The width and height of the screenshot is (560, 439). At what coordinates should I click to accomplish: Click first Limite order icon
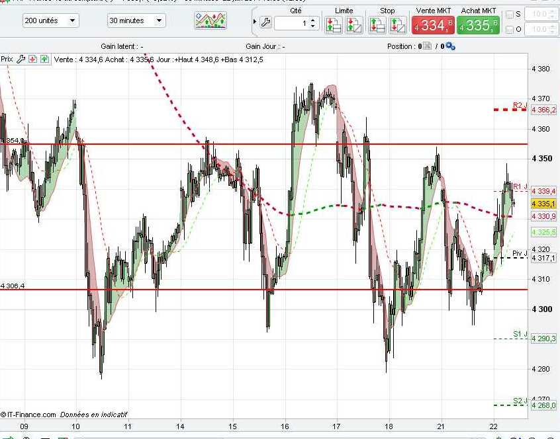point(333,25)
